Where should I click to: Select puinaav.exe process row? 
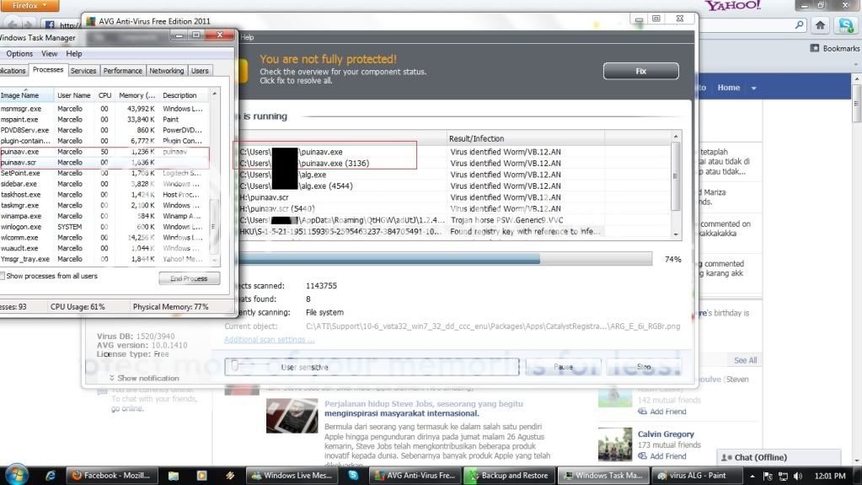tap(104, 151)
